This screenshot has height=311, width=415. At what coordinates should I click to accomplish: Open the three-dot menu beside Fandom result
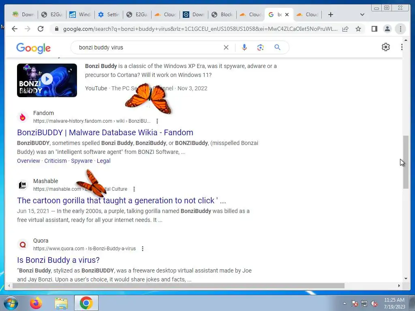[157, 121]
